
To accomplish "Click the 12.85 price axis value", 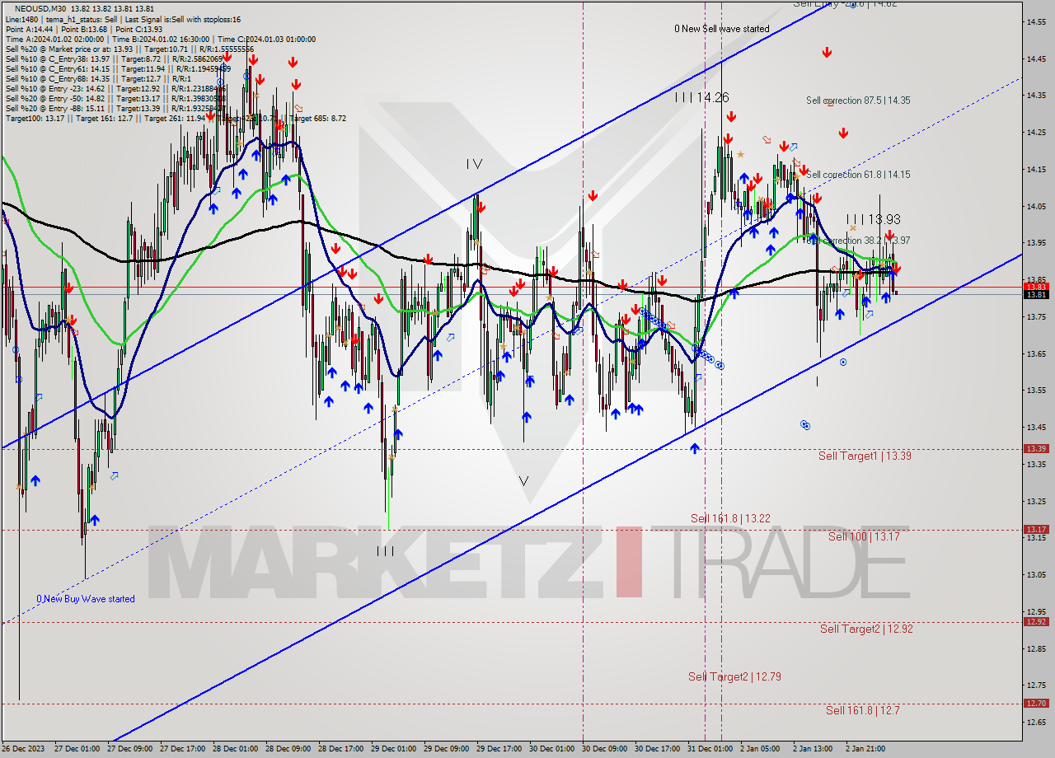I will pos(1036,648).
